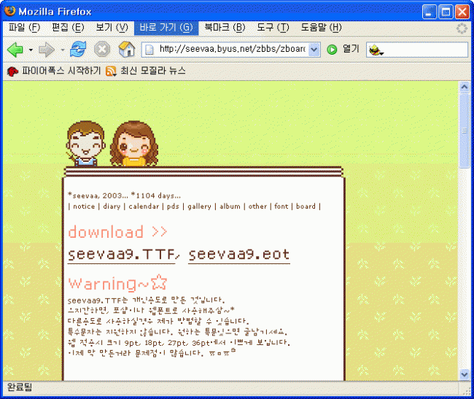Download the seevaa9.TTF font file
Viewport: 474px width, 399px height.
122,255
